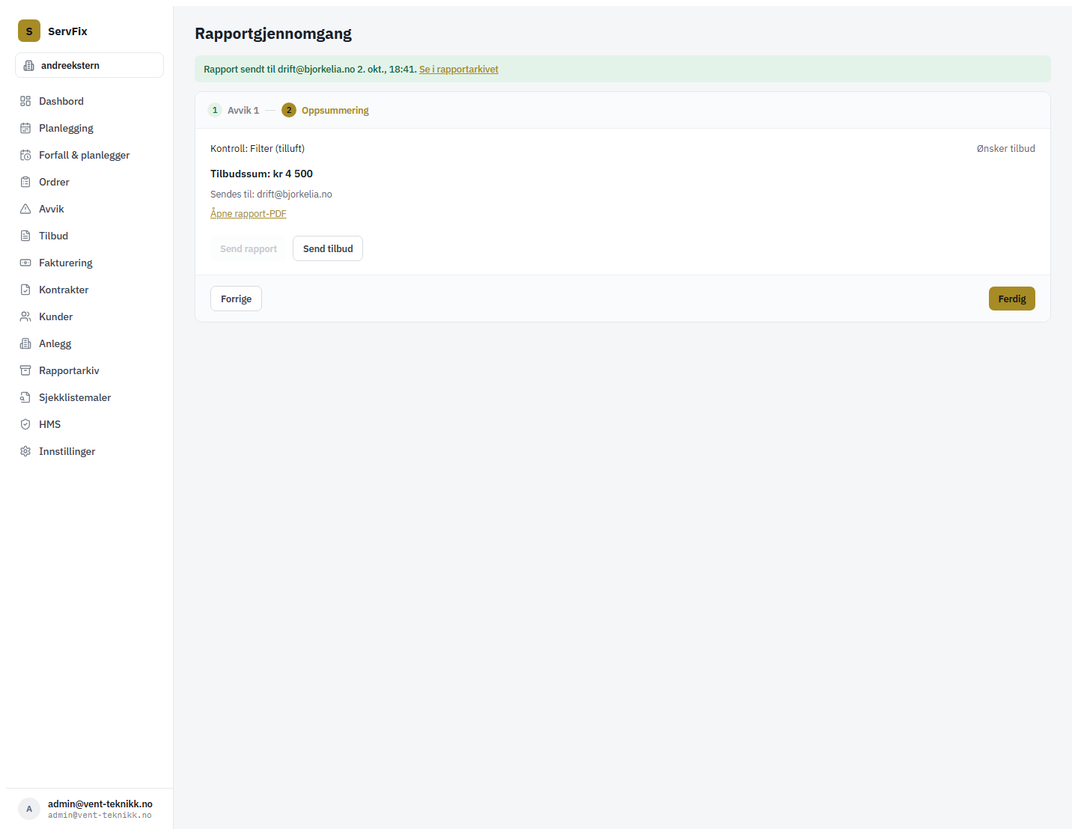
Task: Click the Forfall & planlegger clock icon
Action: tap(25, 155)
